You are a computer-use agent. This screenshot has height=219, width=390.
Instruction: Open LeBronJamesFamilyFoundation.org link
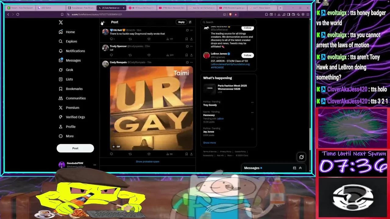(230, 64)
